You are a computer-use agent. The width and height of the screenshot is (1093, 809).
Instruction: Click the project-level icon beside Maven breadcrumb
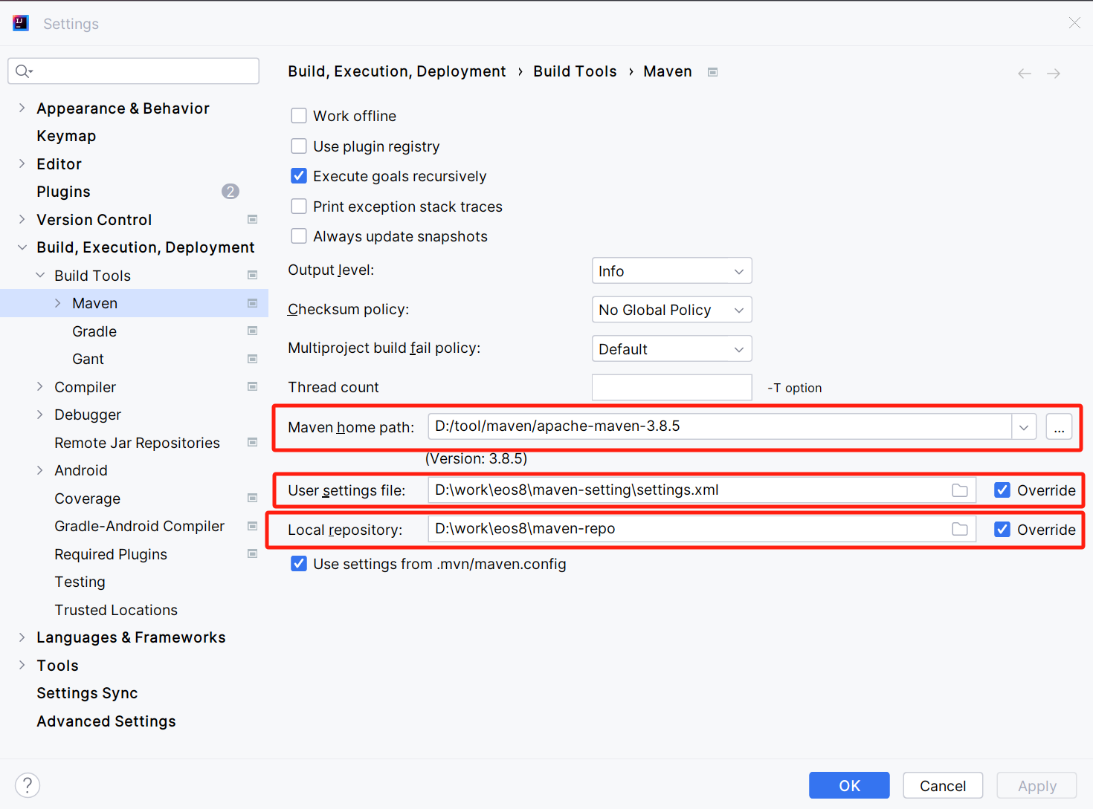click(712, 72)
